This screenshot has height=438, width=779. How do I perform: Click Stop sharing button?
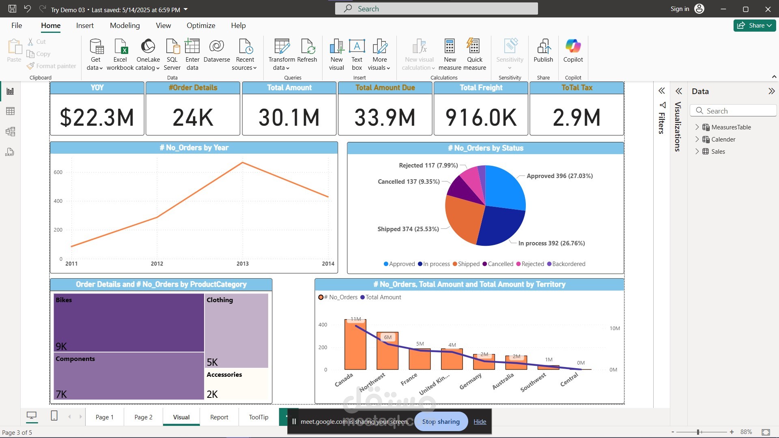(x=441, y=422)
